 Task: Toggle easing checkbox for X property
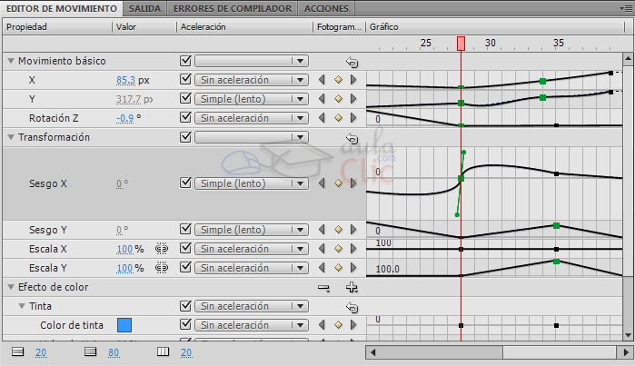point(185,79)
